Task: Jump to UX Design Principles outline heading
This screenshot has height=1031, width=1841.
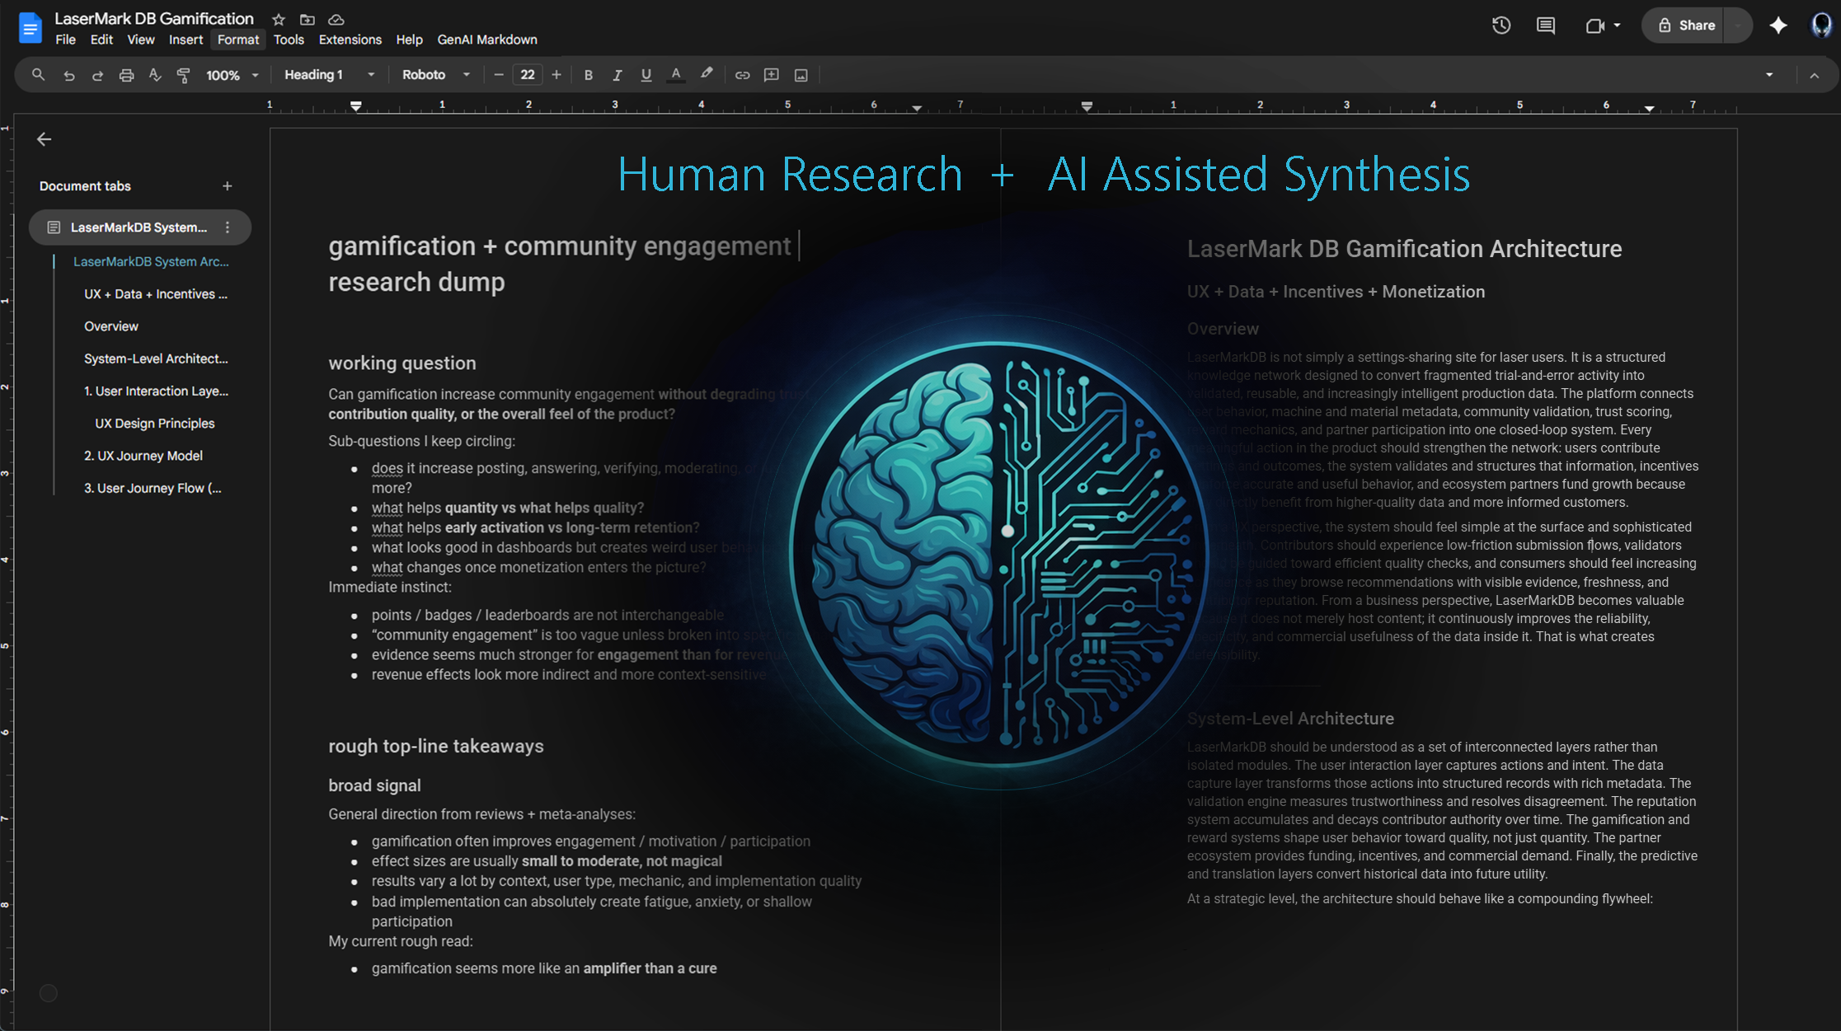Action: coord(154,423)
